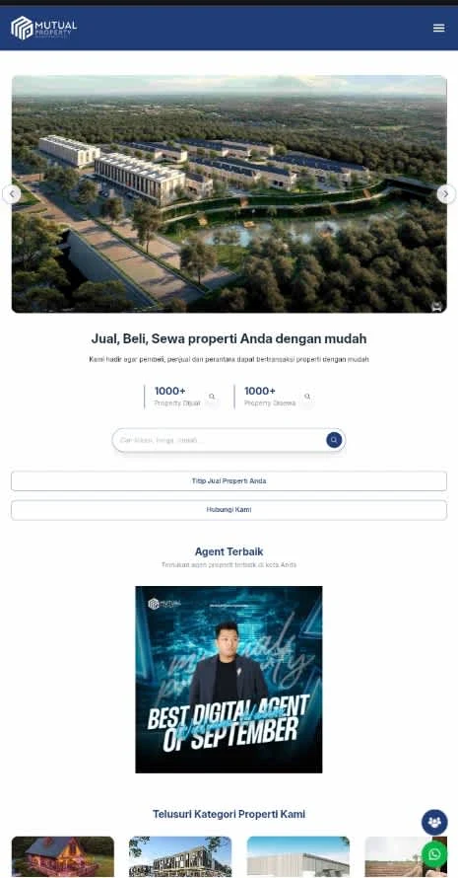The width and height of the screenshot is (458, 878).
Task: Go to the previous carousel slide
Action: 12,194
